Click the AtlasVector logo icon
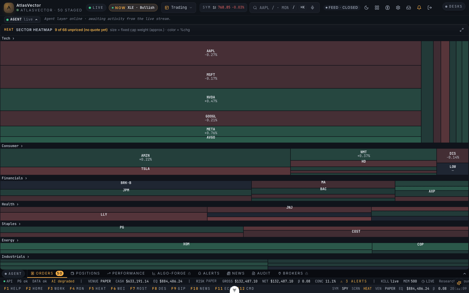This screenshot has height=293, width=469. coord(9,8)
